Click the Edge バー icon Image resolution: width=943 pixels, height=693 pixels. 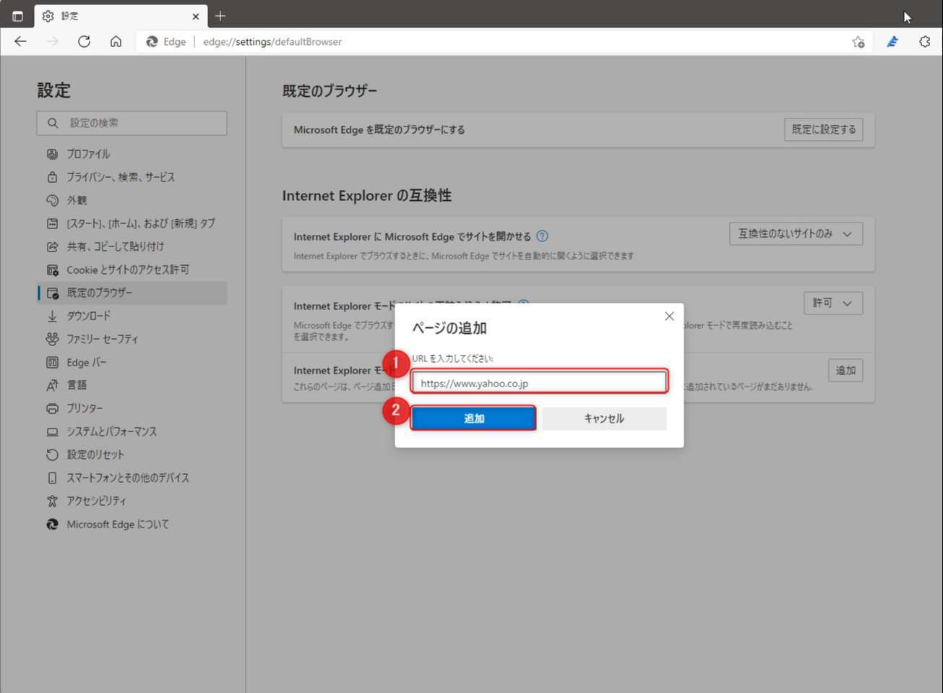(52, 362)
